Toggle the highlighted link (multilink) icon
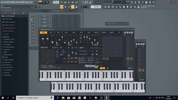 73,7
